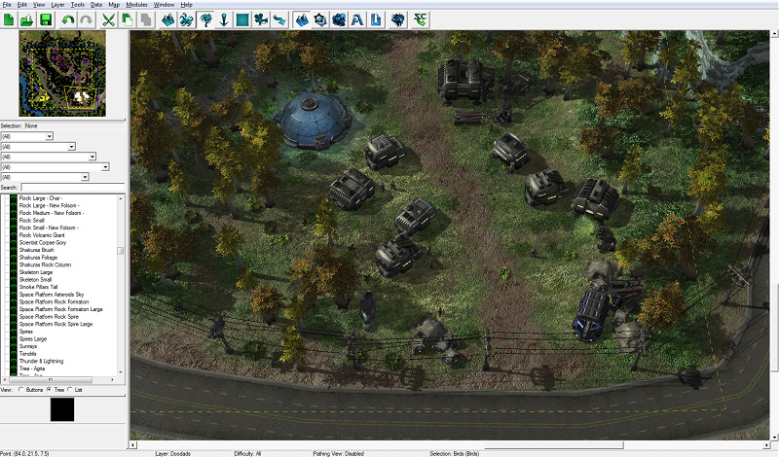Open the Text module letter A icon

[x=357, y=19]
